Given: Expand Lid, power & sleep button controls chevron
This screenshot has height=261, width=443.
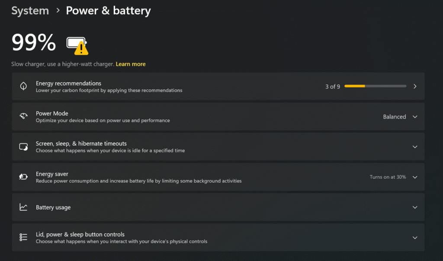Looking at the screenshot, I should click(415, 238).
